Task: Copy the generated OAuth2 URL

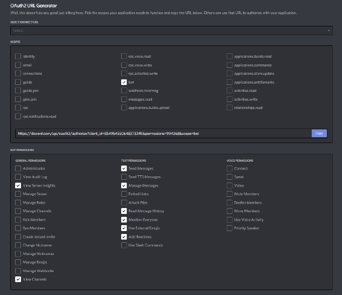Action: pyautogui.click(x=319, y=133)
